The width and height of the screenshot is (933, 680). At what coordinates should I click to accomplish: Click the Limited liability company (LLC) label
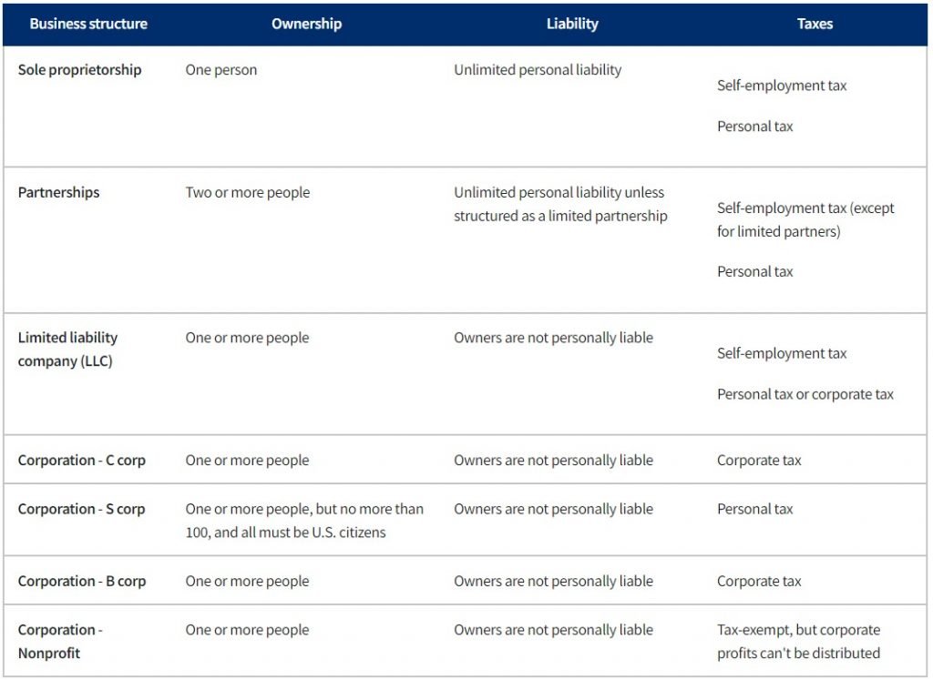tap(67, 350)
